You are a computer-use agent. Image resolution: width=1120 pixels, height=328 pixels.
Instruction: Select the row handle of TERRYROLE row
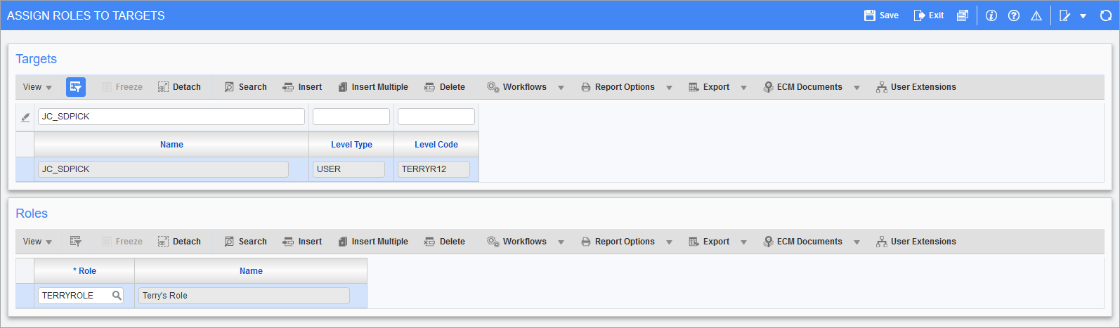[25, 296]
